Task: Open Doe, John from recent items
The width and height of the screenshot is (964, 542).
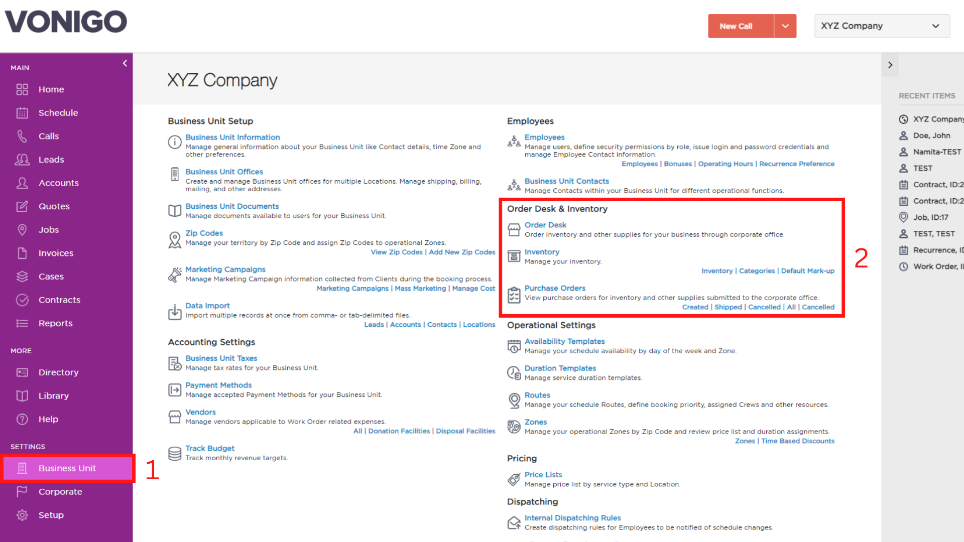Action: coord(931,135)
